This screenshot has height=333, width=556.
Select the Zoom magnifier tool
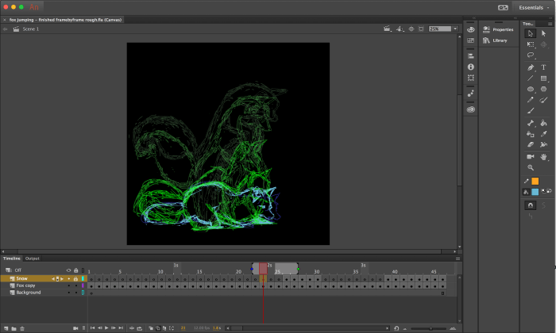tap(531, 168)
